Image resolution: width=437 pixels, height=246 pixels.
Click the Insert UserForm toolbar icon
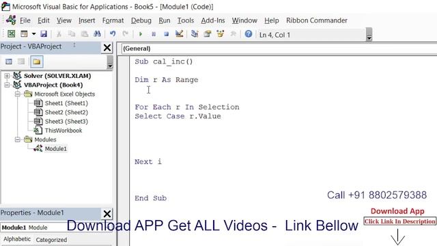click(x=24, y=34)
